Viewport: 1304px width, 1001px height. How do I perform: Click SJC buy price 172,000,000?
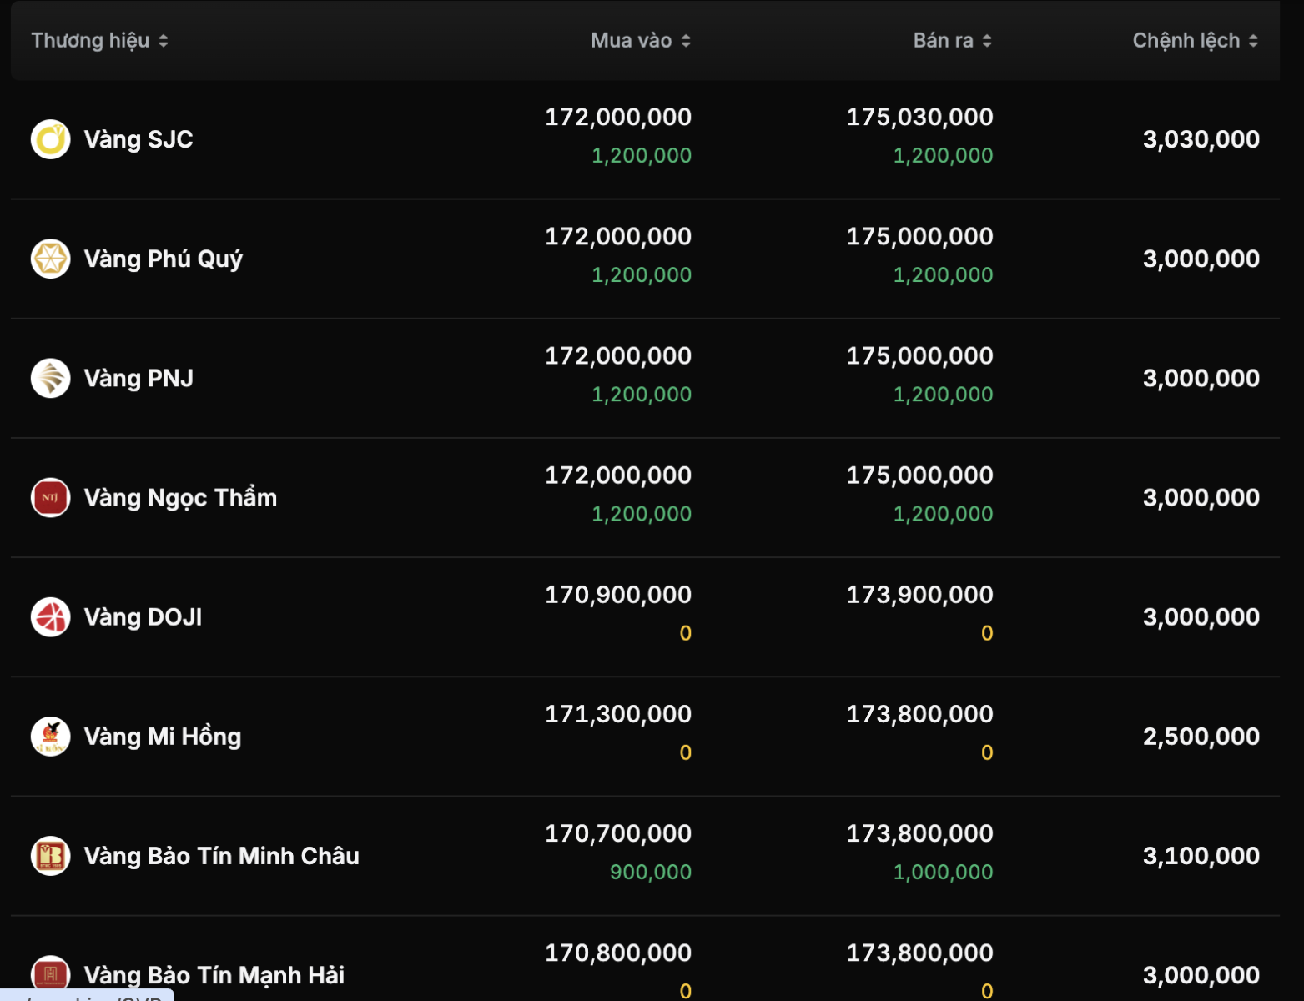618,117
